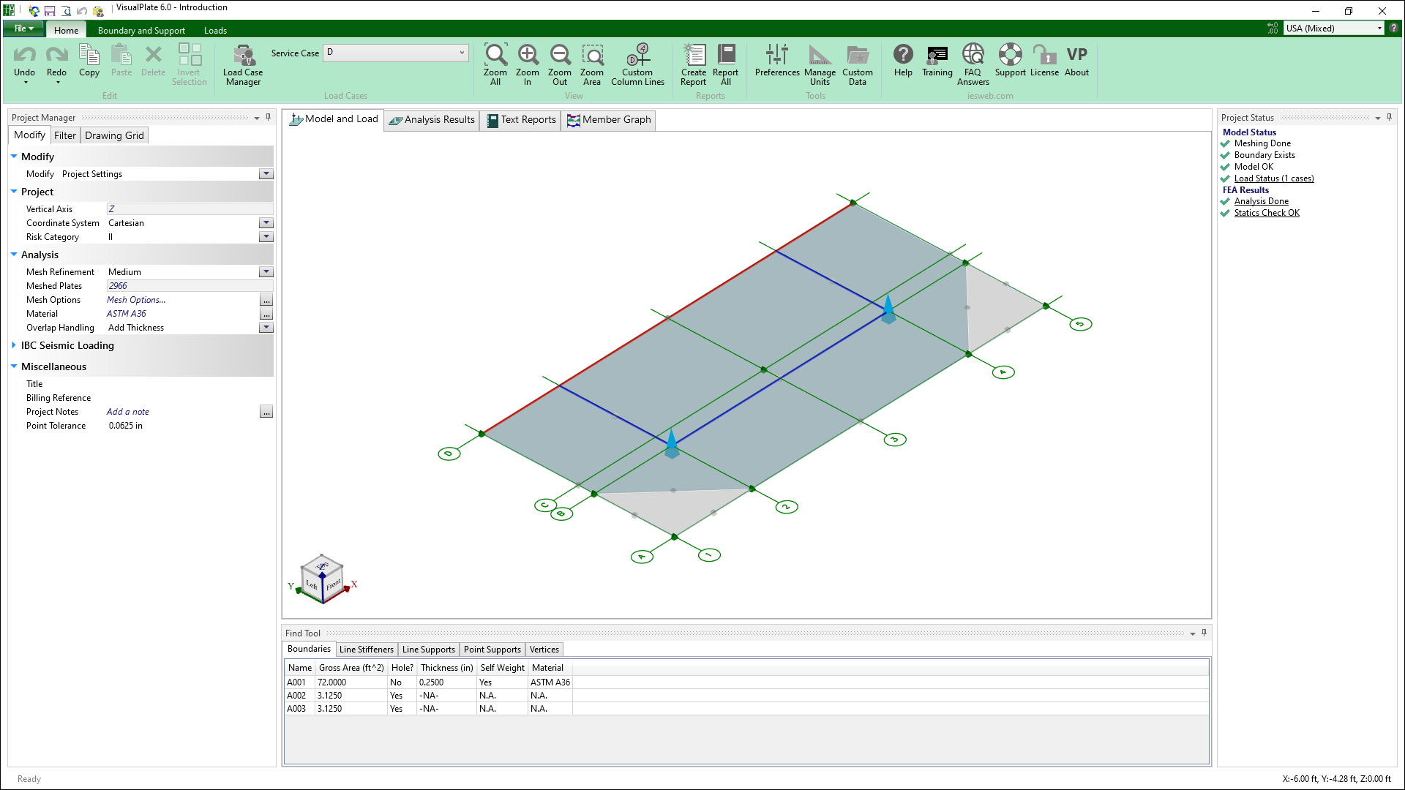This screenshot has height=790, width=1405.
Task: Open the Vertices tab in Find Tool
Action: (544, 650)
